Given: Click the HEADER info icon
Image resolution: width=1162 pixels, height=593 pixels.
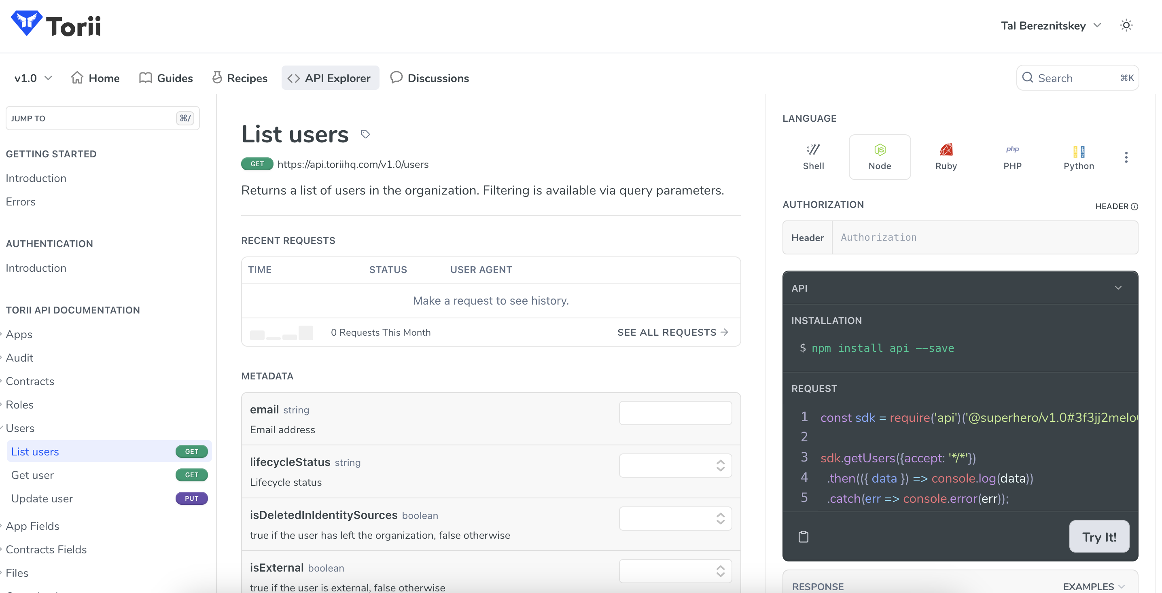Looking at the screenshot, I should (x=1134, y=207).
